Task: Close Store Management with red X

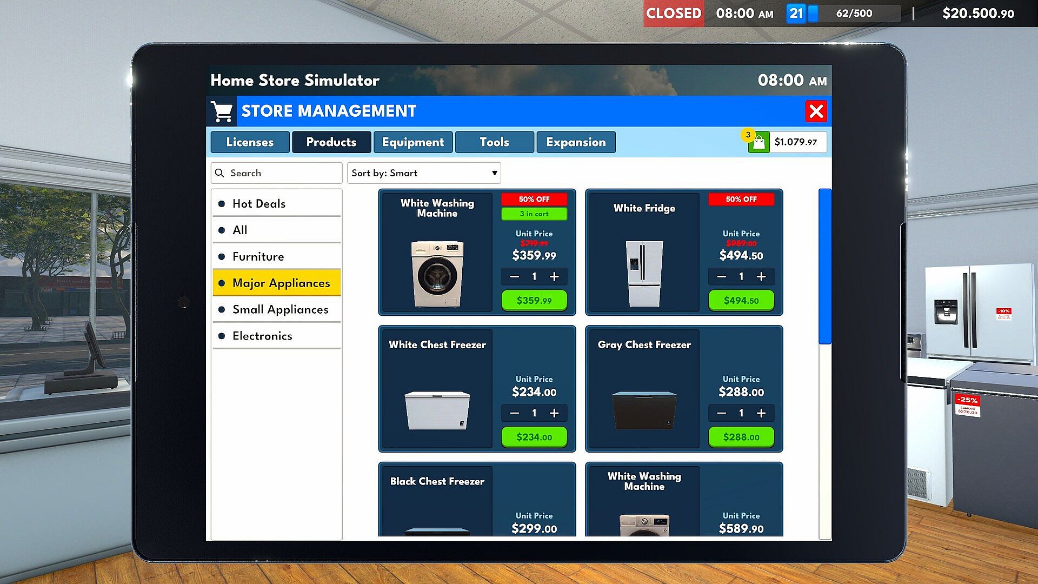Action: tap(816, 111)
